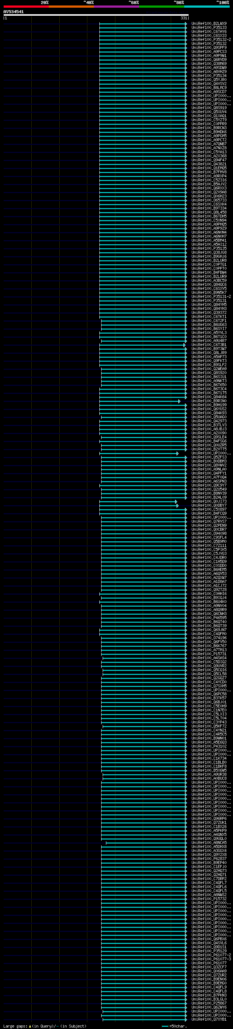Open hit UniRef100_Q4PFY1
This screenshot has height=1029, width=233.
tap(209, 473)
